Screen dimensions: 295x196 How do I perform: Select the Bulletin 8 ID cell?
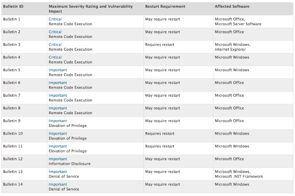tap(24, 110)
